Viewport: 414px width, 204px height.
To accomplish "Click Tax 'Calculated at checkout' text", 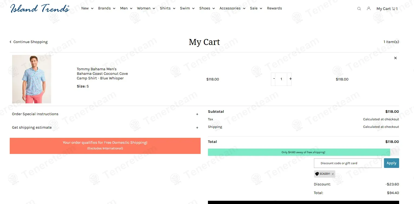I will click(x=381, y=119).
